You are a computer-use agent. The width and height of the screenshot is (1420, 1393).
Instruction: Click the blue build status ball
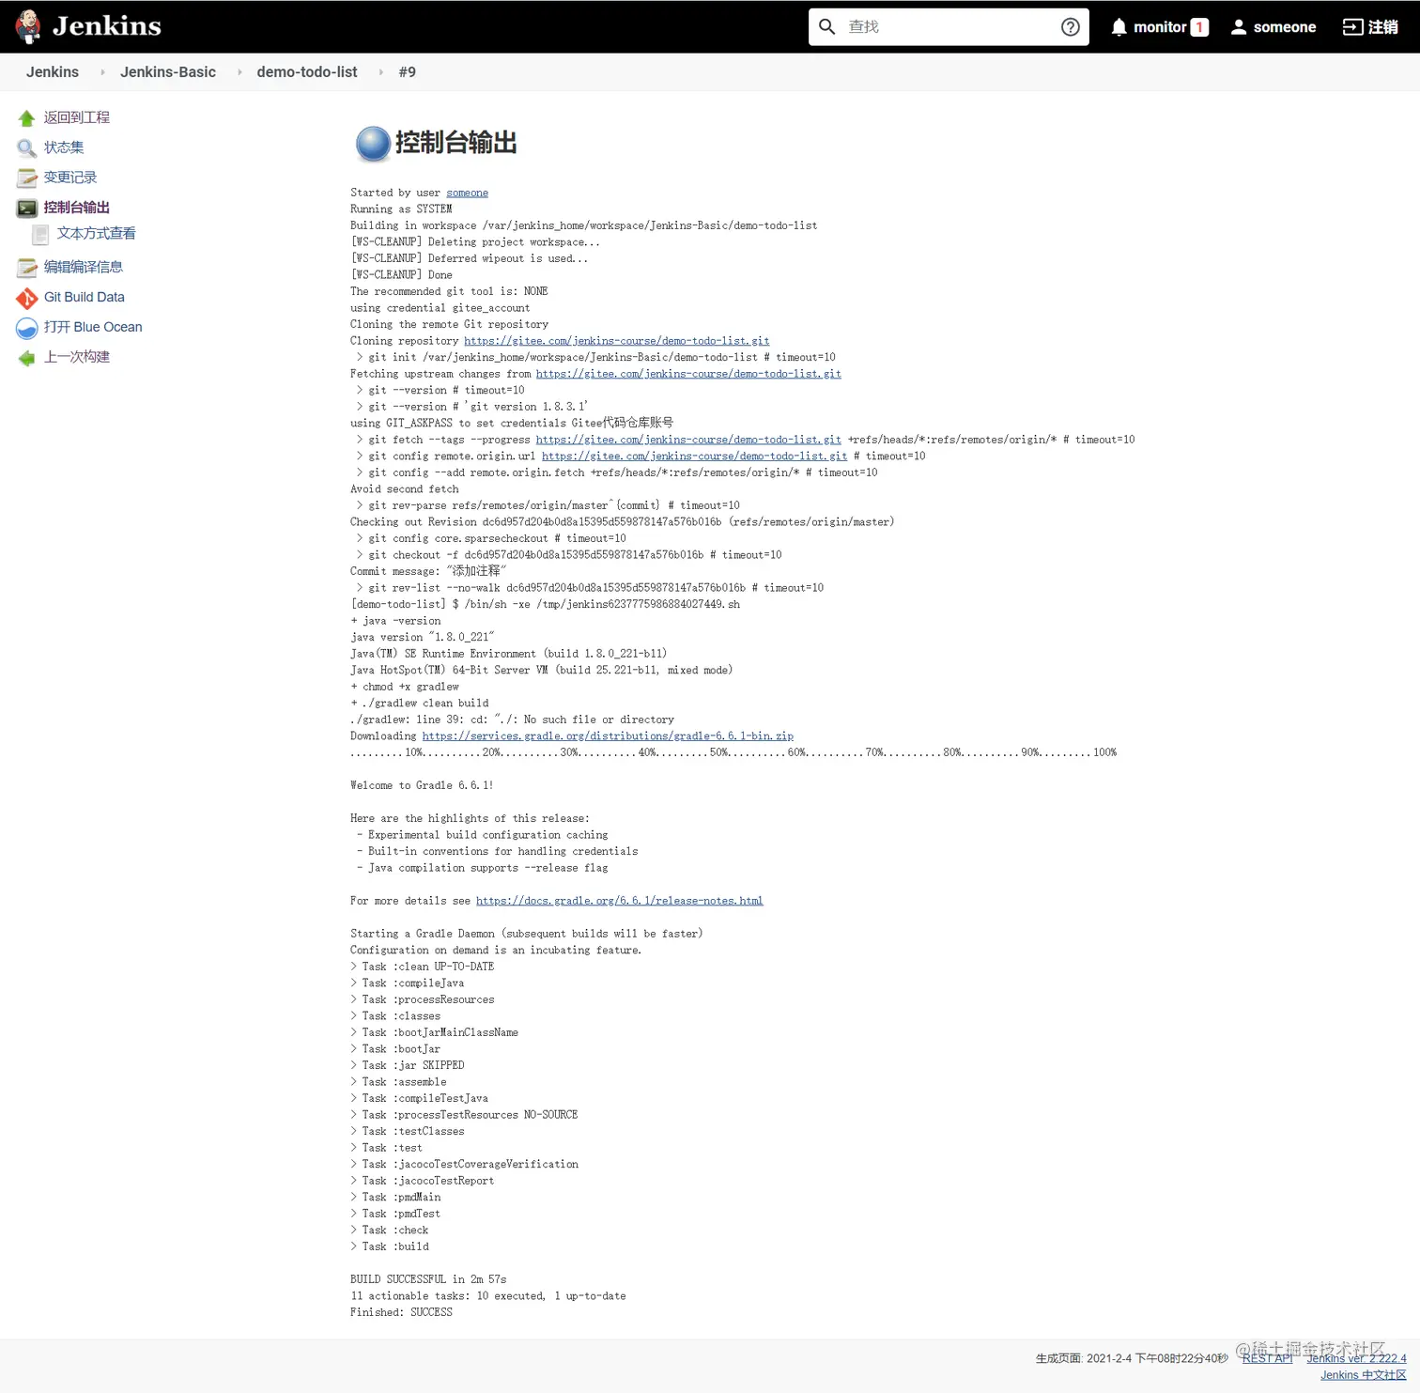373,144
